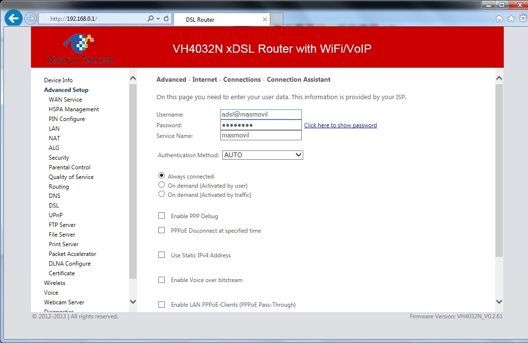Enable the PPP Debug checkbox
This screenshot has height=343, width=528.
click(162, 216)
